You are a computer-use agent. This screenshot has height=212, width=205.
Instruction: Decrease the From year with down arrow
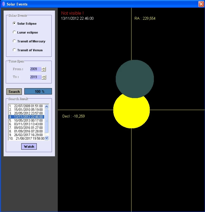tap(44, 70)
